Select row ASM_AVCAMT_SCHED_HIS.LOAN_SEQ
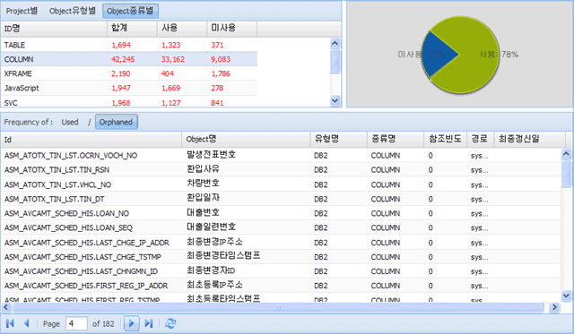574x334 pixels. point(281,227)
